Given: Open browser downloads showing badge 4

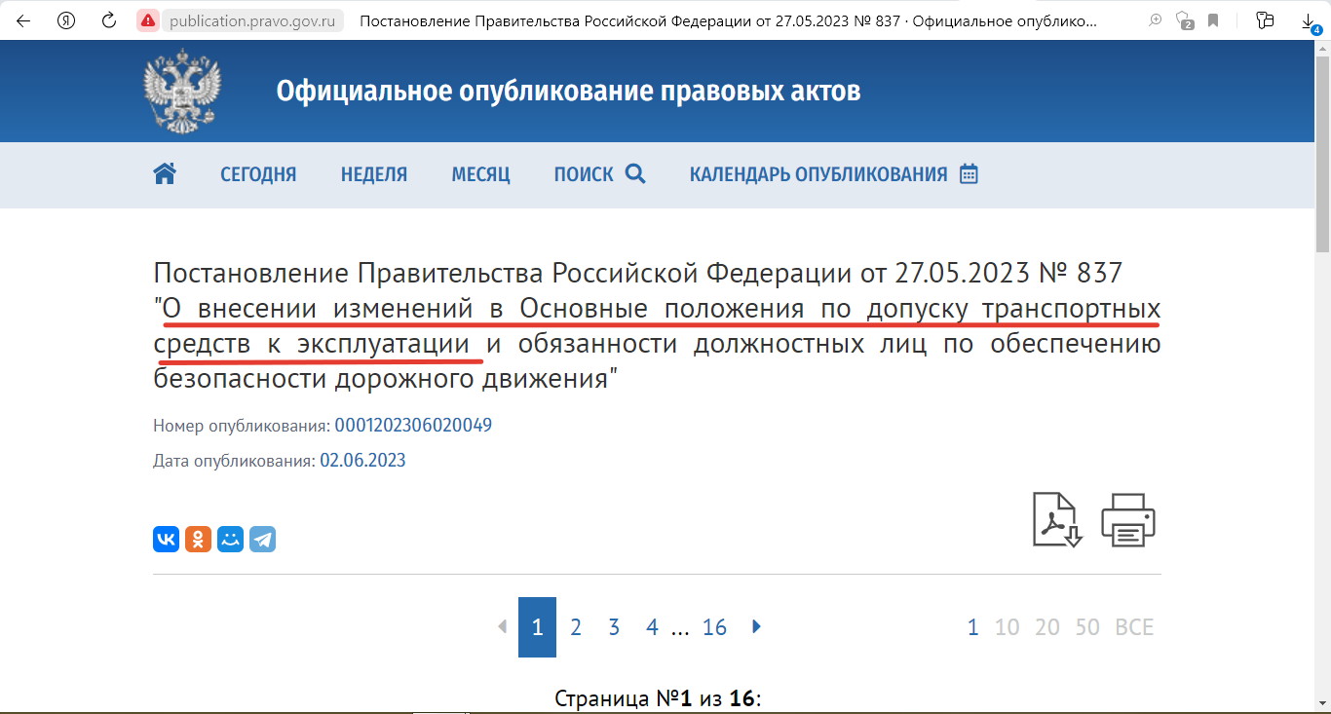Looking at the screenshot, I should tap(1309, 21).
